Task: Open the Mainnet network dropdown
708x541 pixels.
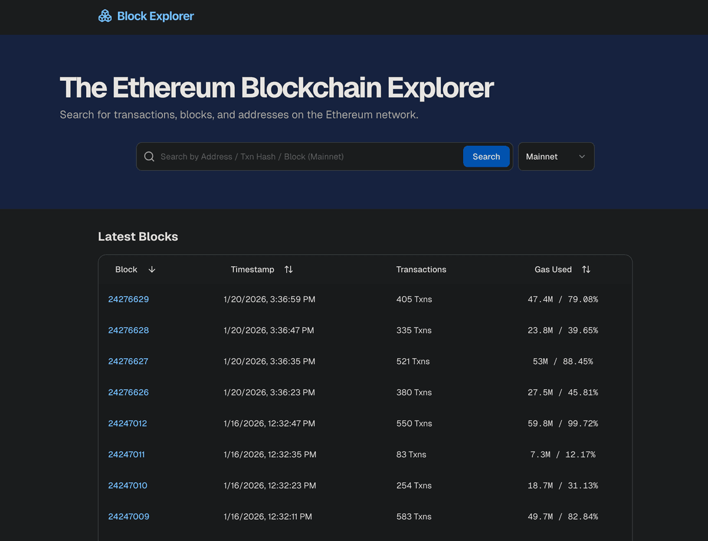Action: coord(555,156)
